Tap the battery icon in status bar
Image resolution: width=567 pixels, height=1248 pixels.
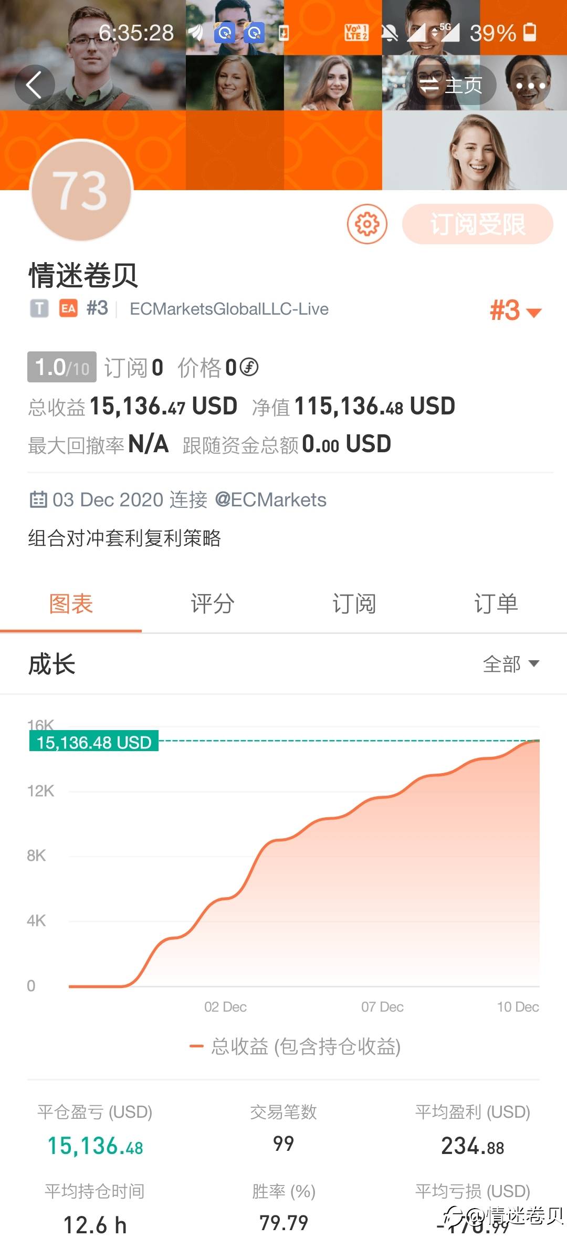(530, 33)
